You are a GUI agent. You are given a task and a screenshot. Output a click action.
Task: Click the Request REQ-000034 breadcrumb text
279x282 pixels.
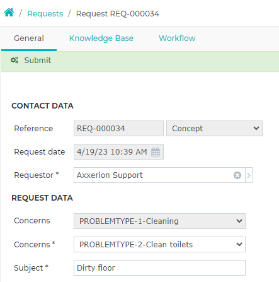point(118,14)
